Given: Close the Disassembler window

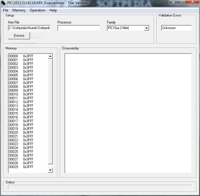Looking at the screenshot, I should pos(192,2).
